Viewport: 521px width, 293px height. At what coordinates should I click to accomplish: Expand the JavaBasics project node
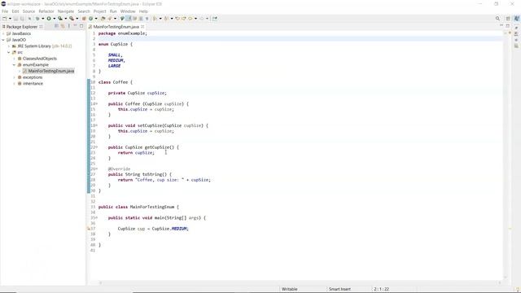pos(3,33)
